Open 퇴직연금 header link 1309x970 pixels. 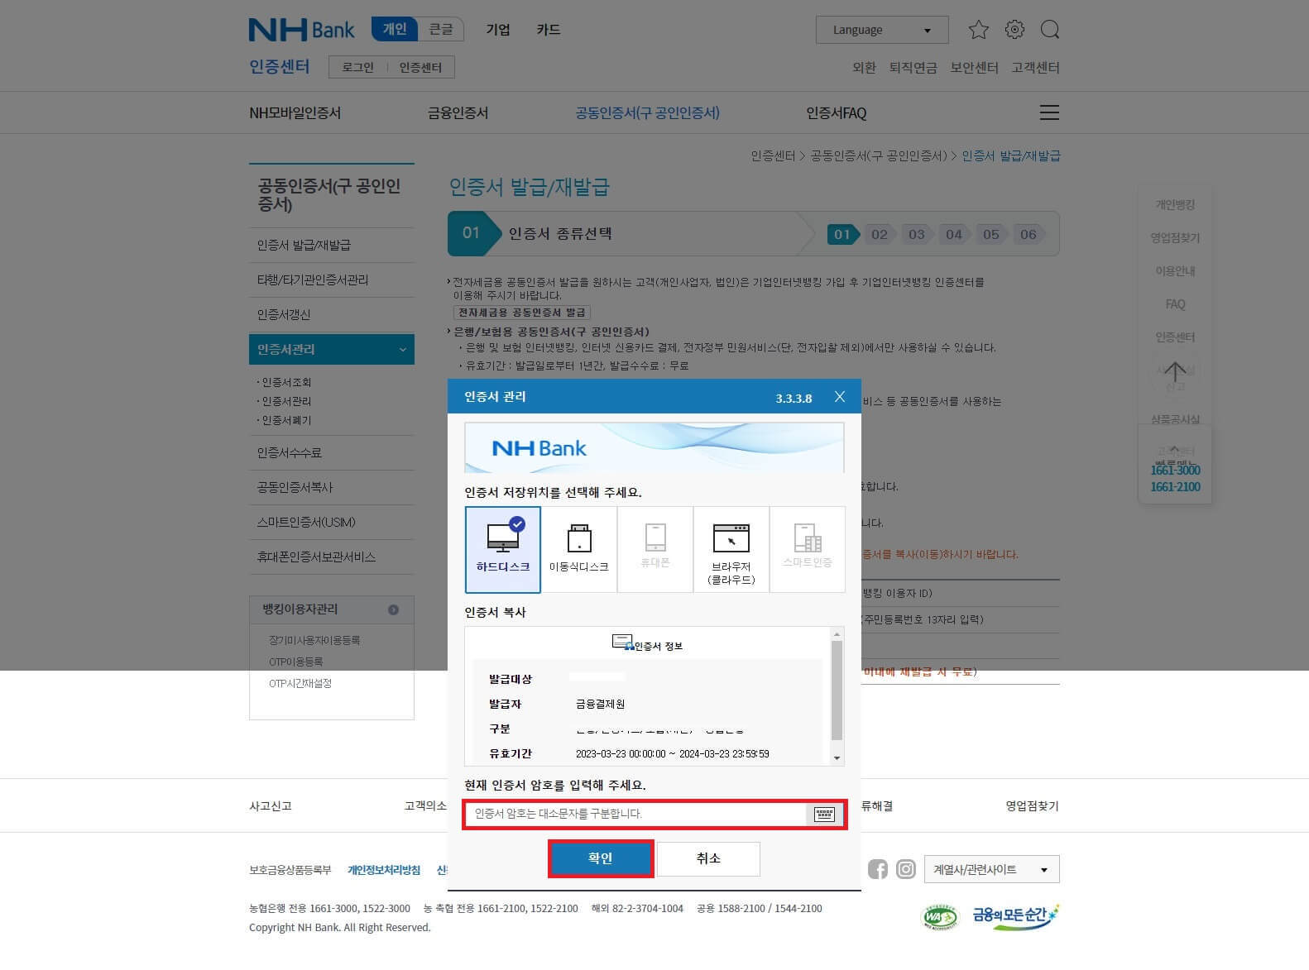(x=913, y=68)
